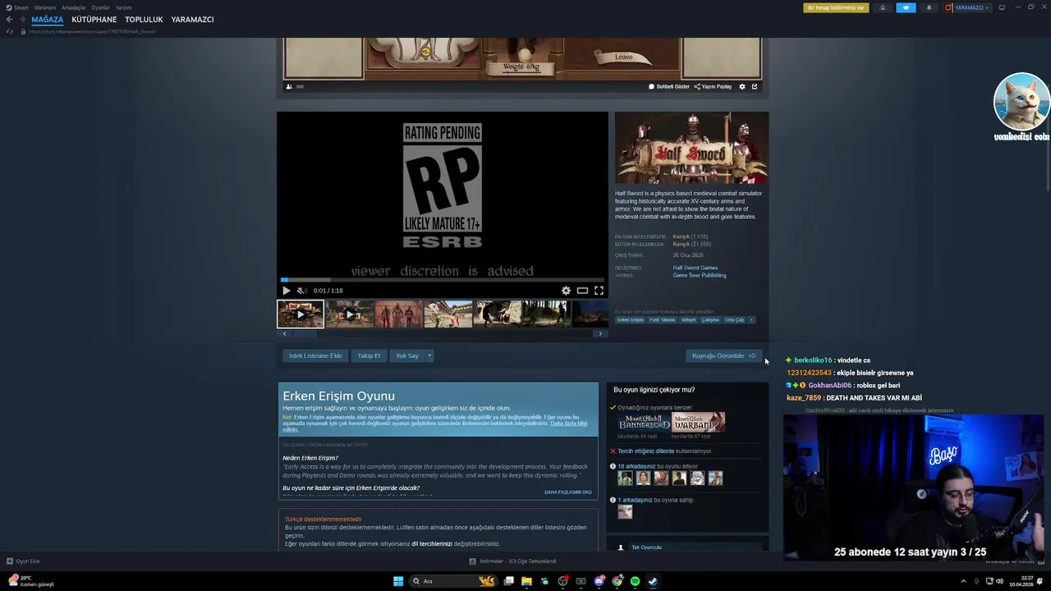This screenshot has height=591, width=1051.
Task: Click the trailer video progress bar
Action: (x=443, y=280)
